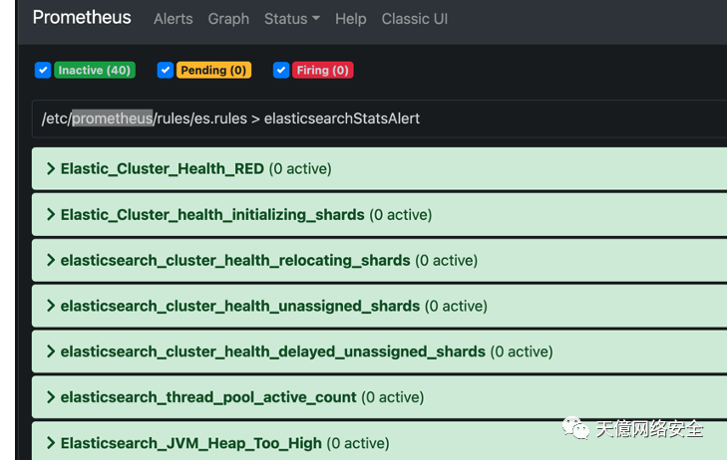Toggle the Inactive alerts checkbox

(x=43, y=70)
